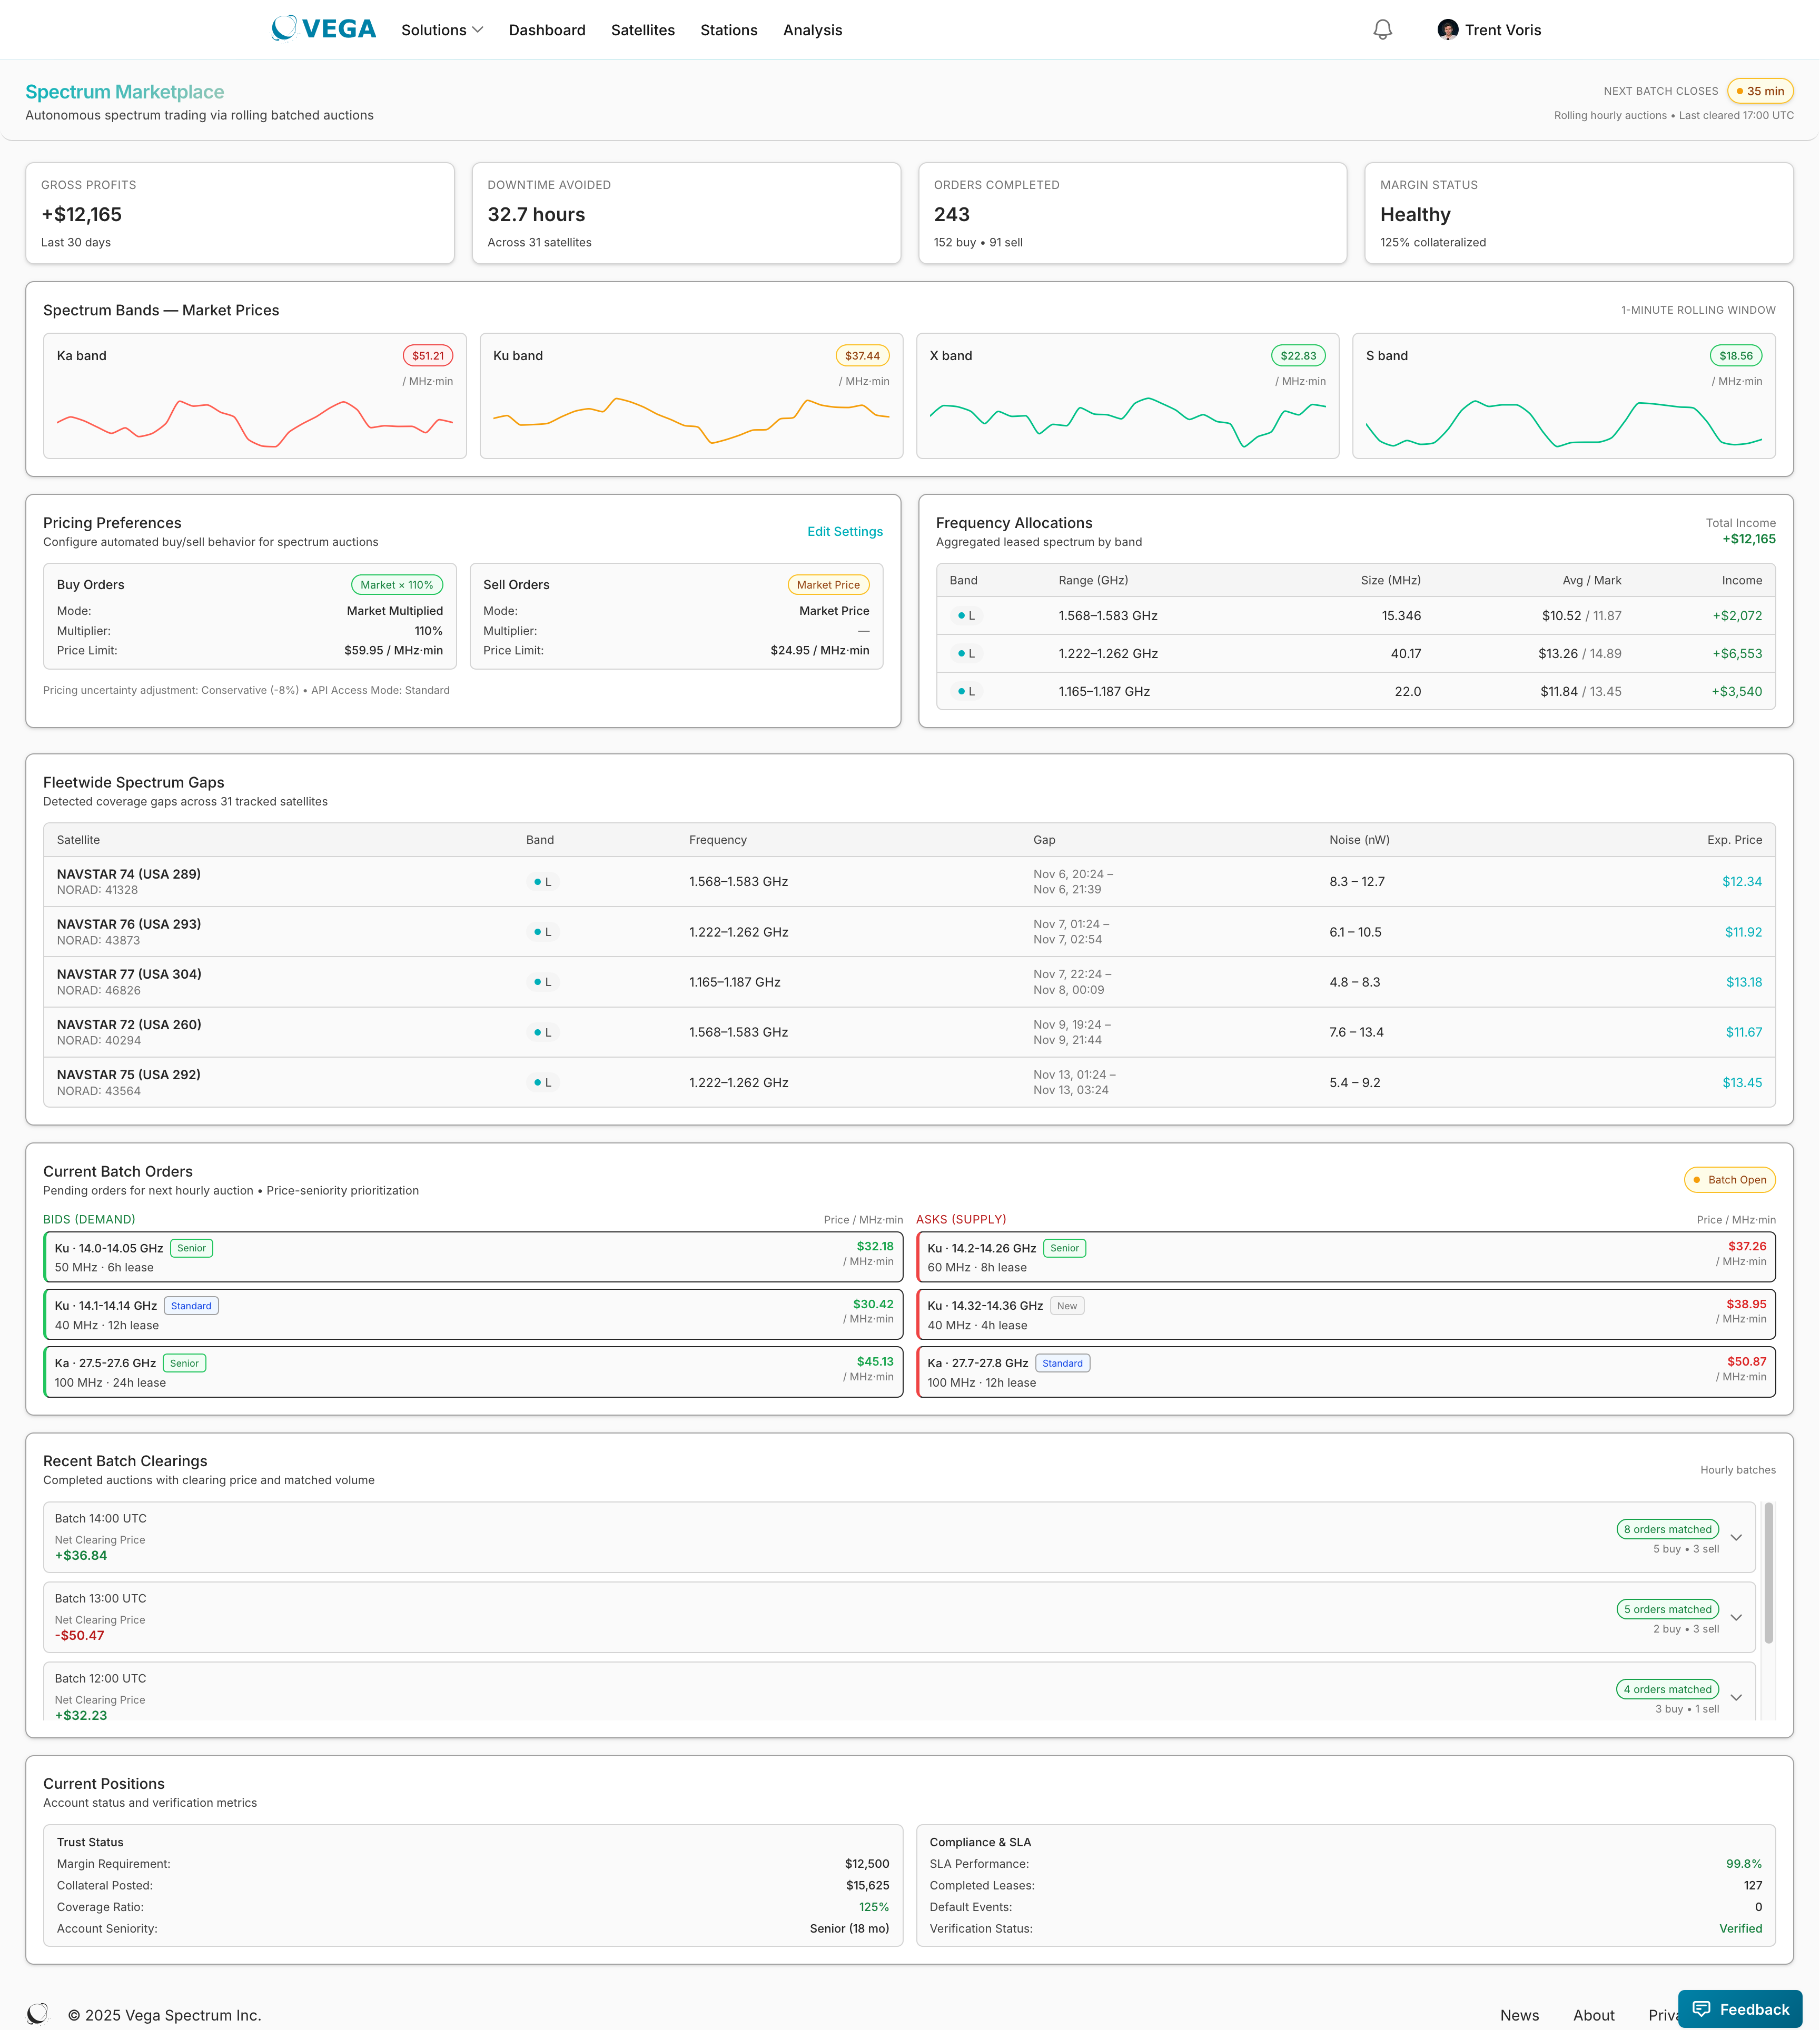Open the About link in the footer
Image resolution: width=1820 pixels, height=2030 pixels.
pyautogui.click(x=1593, y=2015)
